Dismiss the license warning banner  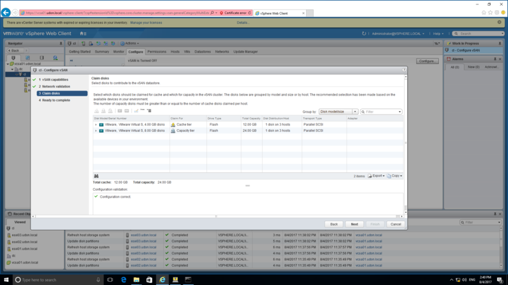(x=499, y=22)
